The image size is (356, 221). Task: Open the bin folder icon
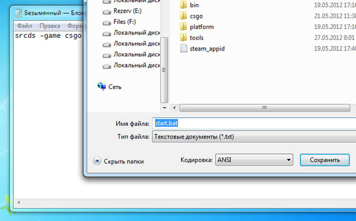pos(183,5)
